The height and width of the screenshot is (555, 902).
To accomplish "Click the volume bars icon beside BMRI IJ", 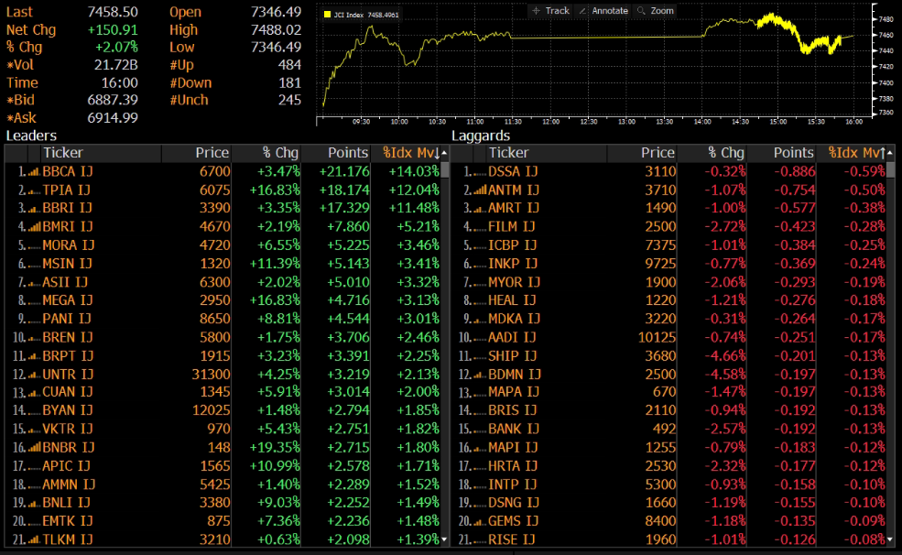I will tap(35, 226).
